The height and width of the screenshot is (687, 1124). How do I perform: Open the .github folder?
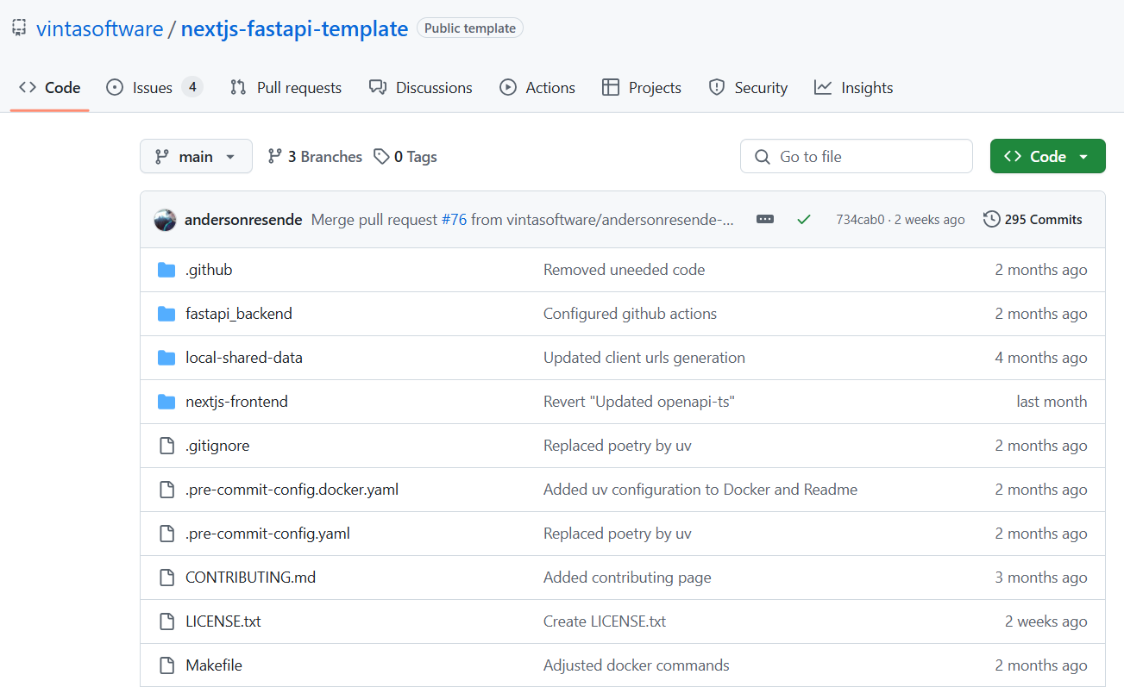coord(209,270)
